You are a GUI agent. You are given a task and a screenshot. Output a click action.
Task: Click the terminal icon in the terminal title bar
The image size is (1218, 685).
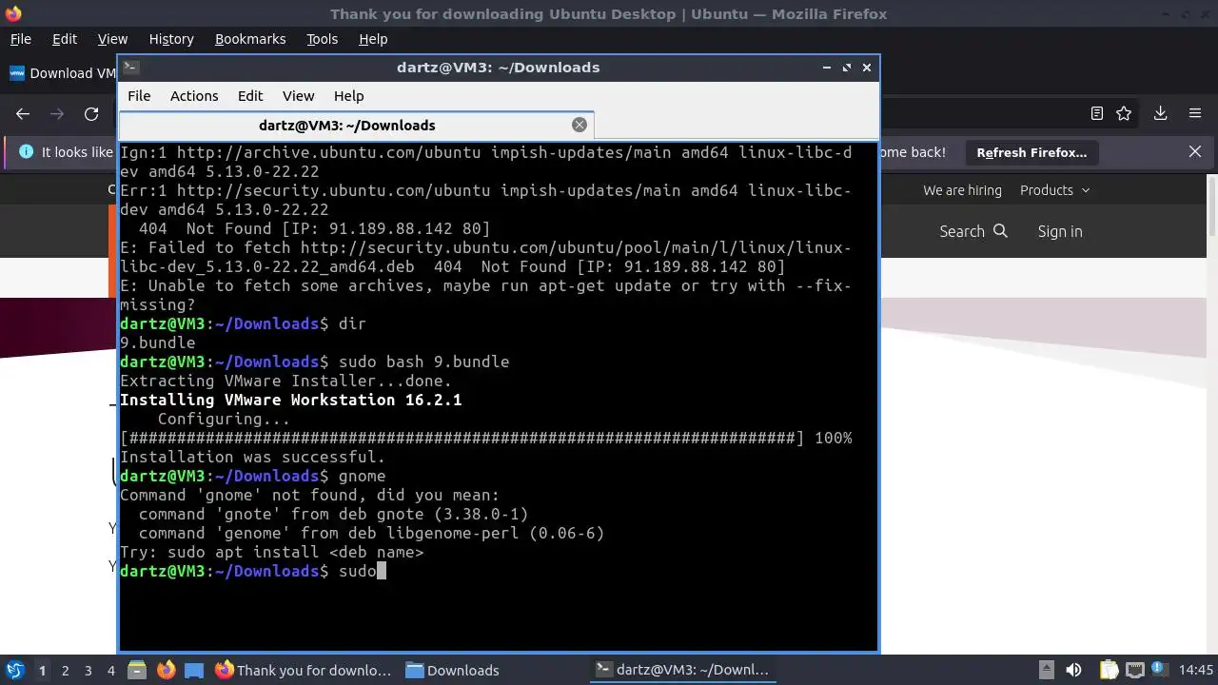pos(131,68)
